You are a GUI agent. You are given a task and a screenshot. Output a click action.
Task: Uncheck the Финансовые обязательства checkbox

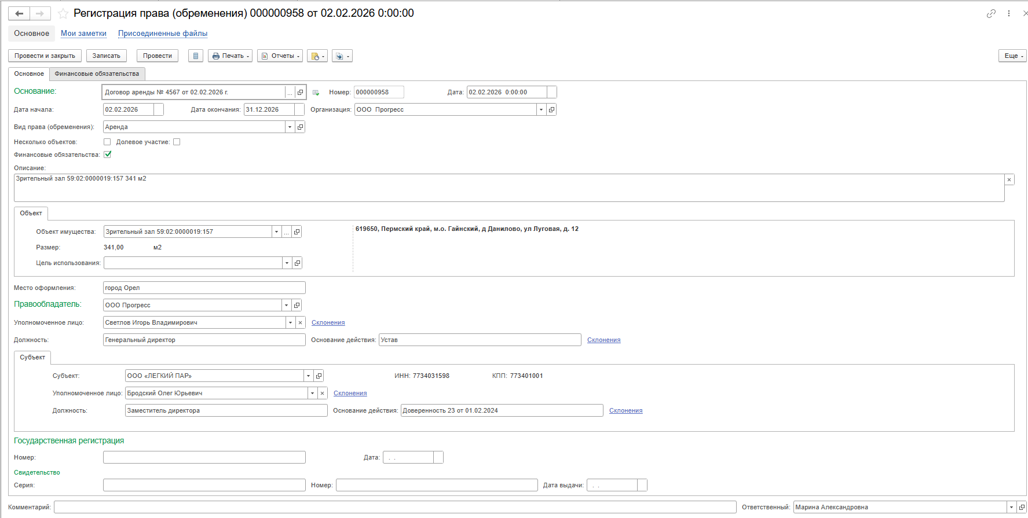tap(107, 155)
